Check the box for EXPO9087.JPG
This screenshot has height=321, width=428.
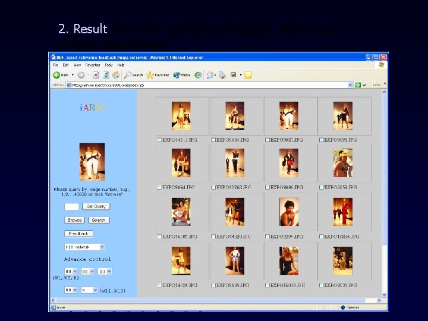pos(267,140)
